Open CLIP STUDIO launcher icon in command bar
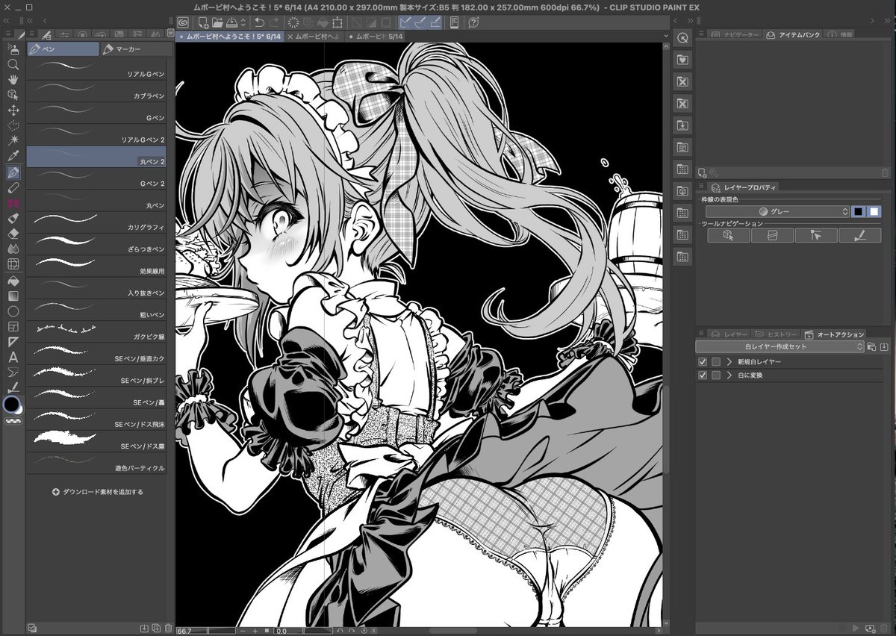This screenshot has width=896, height=636. tap(183, 22)
